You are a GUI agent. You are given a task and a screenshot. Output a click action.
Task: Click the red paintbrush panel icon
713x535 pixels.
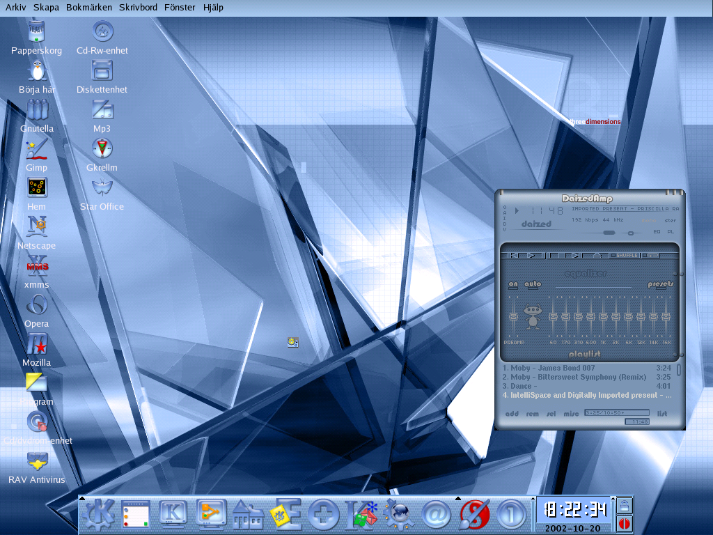pyautogui.click(x=473, y=515)
